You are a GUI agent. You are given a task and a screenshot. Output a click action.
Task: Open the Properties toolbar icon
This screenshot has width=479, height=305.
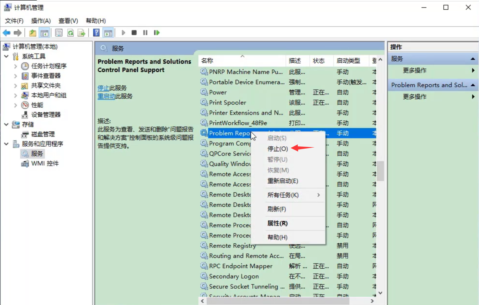point(59,33)
